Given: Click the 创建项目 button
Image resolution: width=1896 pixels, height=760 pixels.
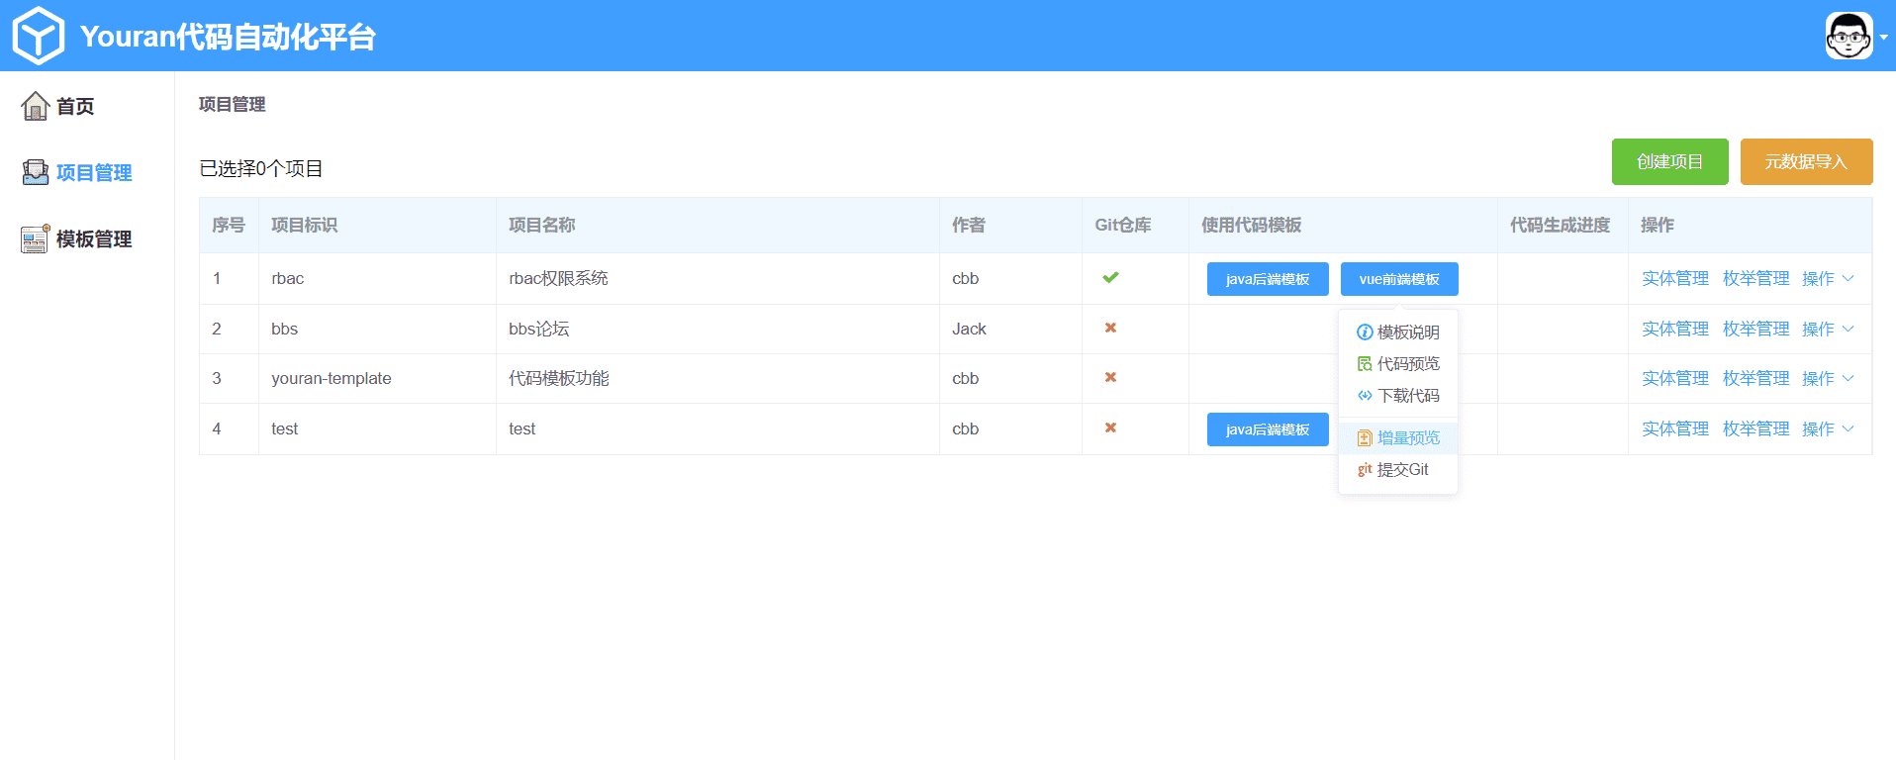Looking at the screenshot, I should pos(1669,161).
